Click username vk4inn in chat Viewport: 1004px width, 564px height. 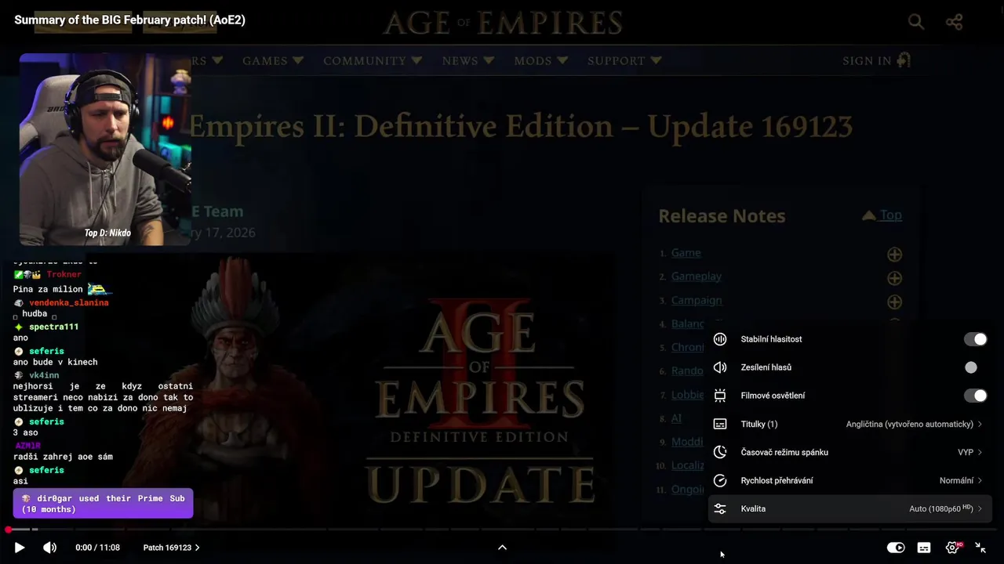click(x=44, y=375)
